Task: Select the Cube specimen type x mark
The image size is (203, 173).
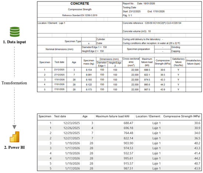Action: (x=89, y=43)
